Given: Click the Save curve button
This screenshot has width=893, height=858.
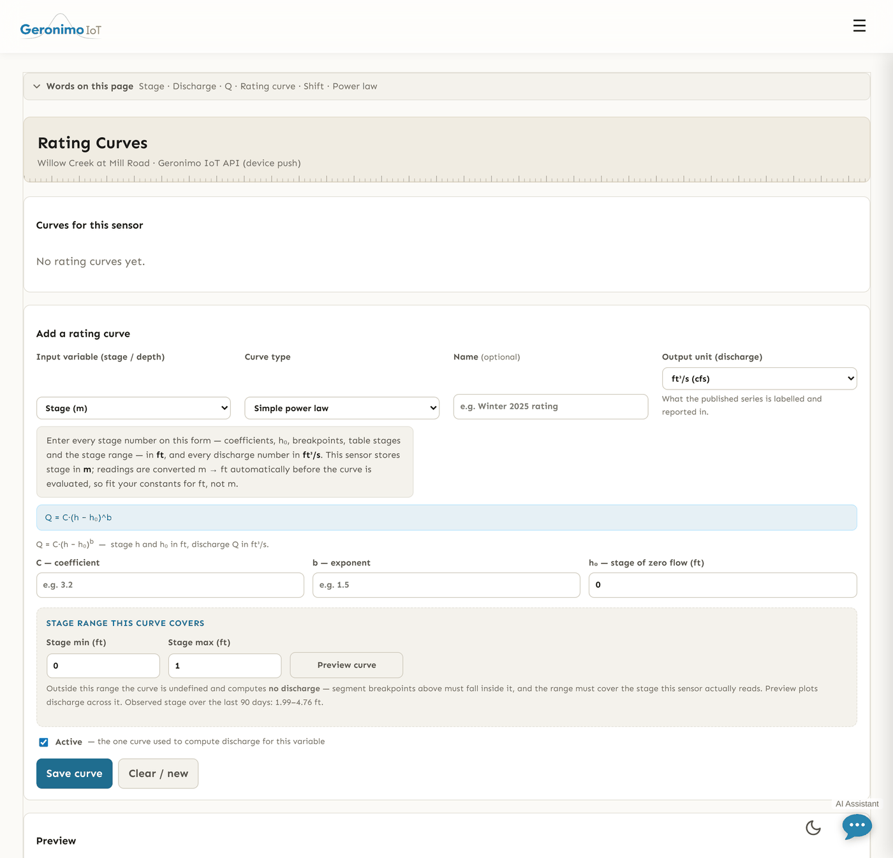Looking at the screenshot, I should coord(74,773).
